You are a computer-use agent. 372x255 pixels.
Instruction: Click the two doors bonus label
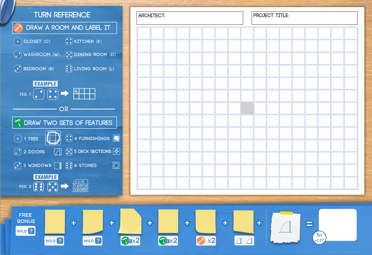click(x=244, y=241)
